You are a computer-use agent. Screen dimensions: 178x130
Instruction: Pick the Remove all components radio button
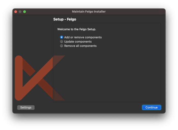click(62, 46)
